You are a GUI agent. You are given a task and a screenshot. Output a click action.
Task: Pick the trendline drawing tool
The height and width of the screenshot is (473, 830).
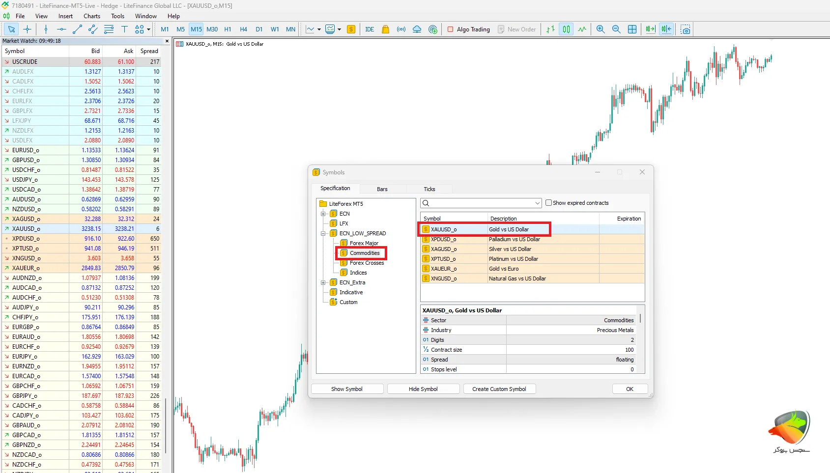point(77,29)
